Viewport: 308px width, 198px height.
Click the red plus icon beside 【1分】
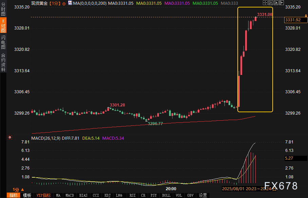(64, 3)
